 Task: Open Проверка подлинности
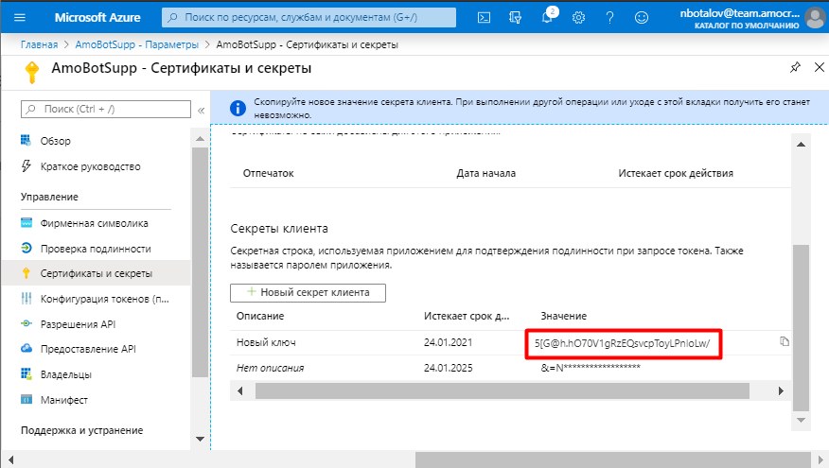click(x=96, y=249)
